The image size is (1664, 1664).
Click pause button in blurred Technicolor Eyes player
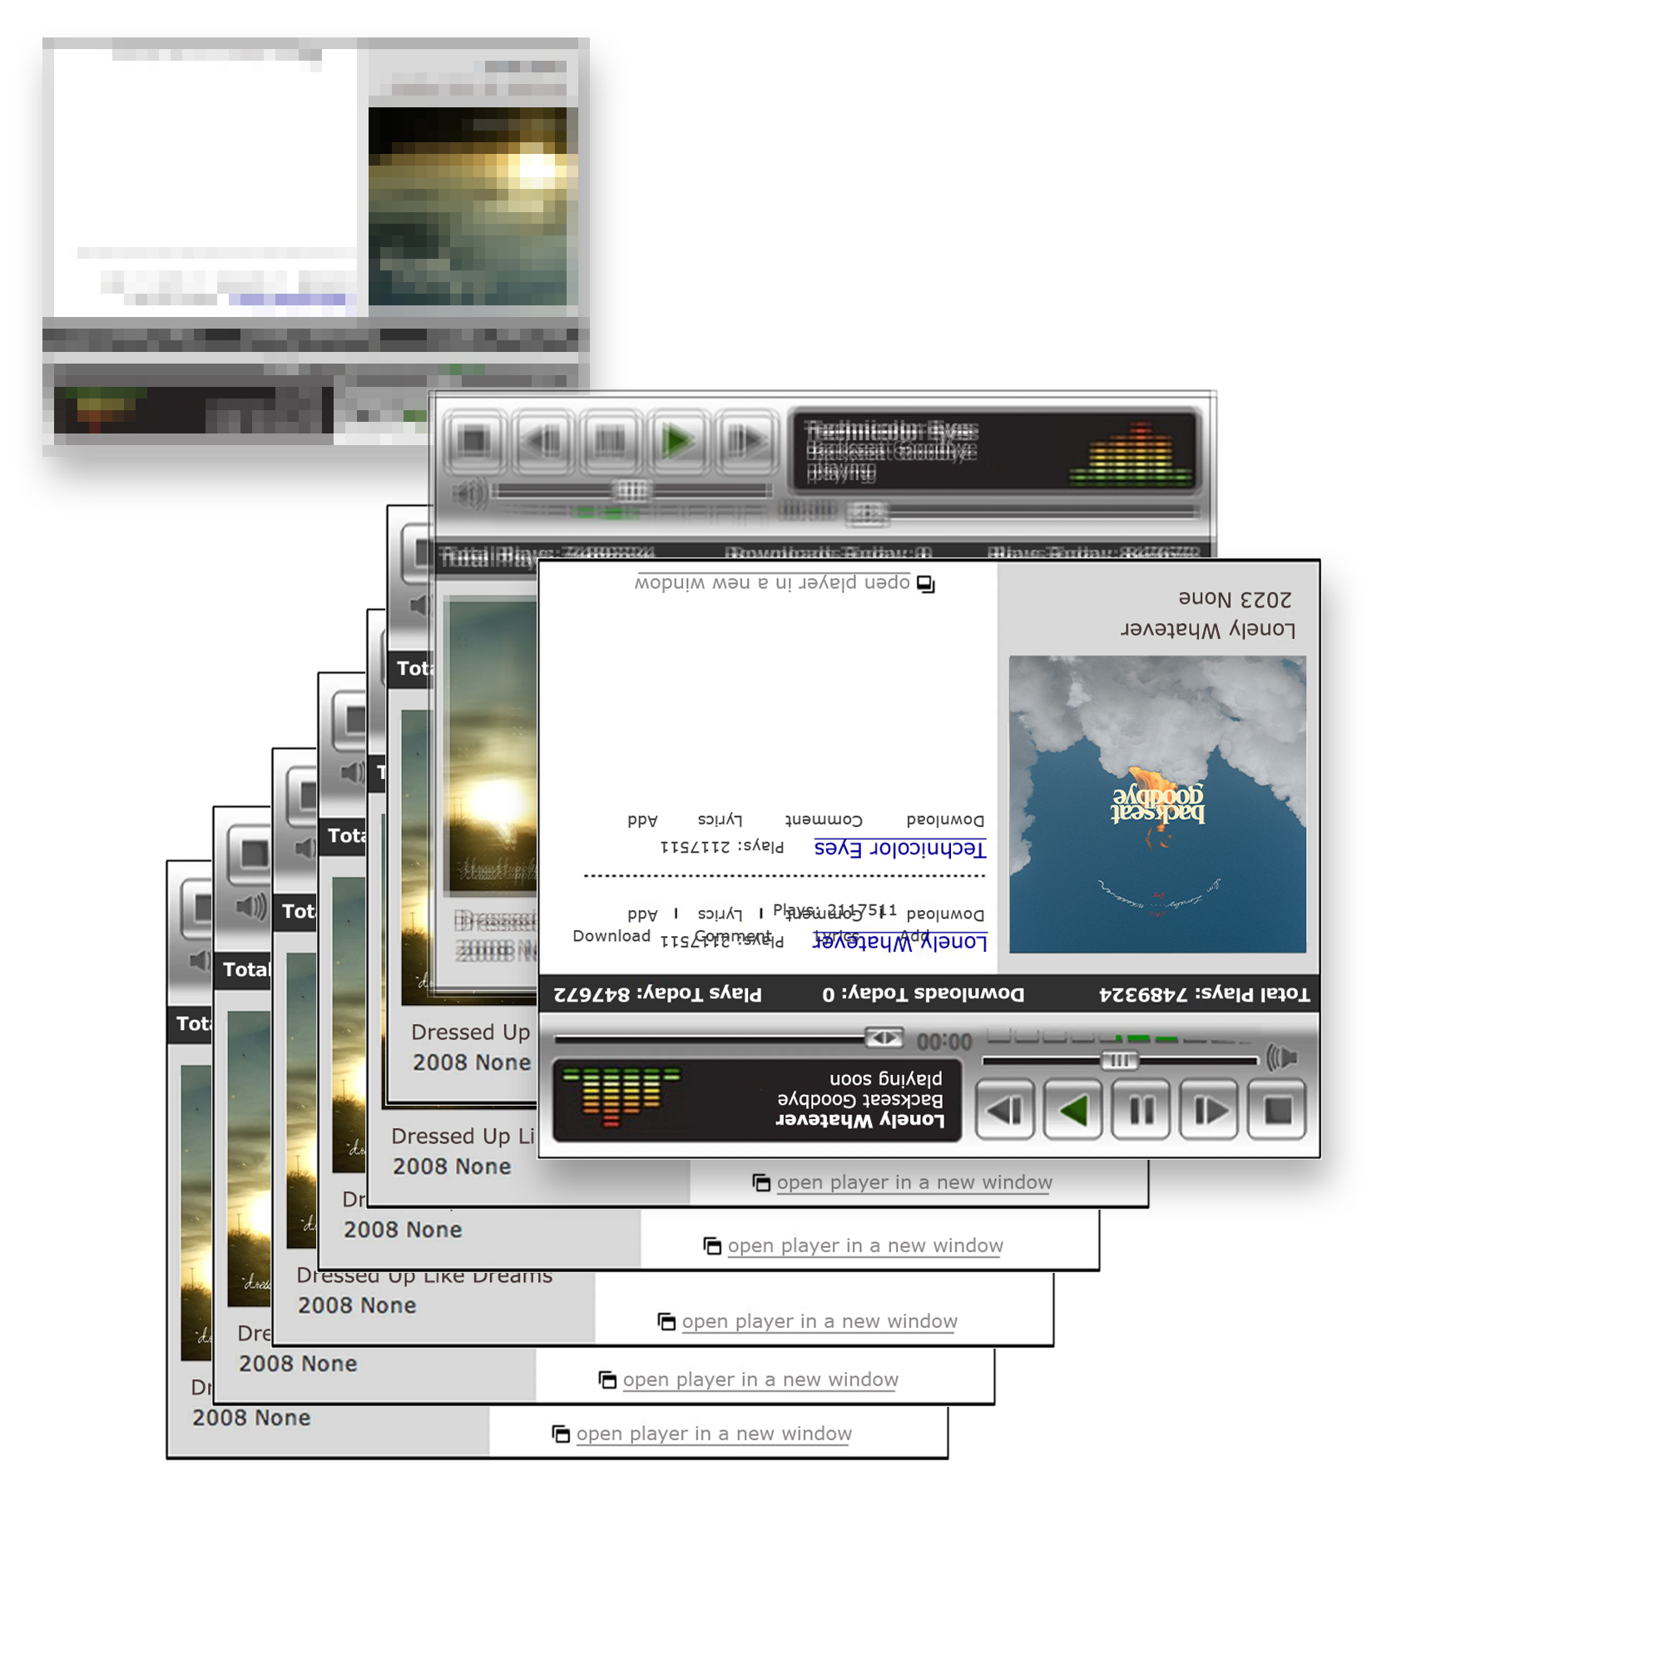coord(610,441)
